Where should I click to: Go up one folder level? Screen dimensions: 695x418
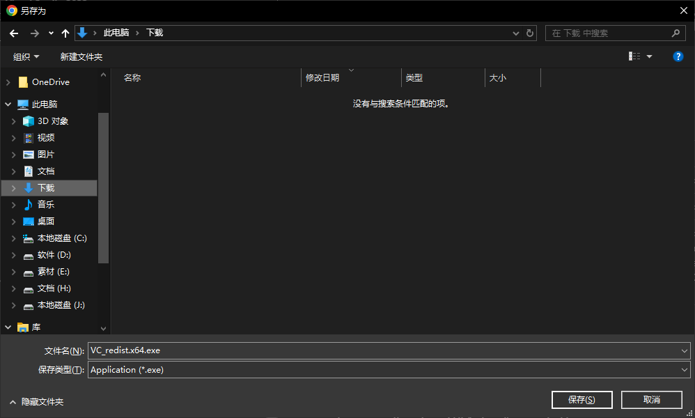point(65,33)
